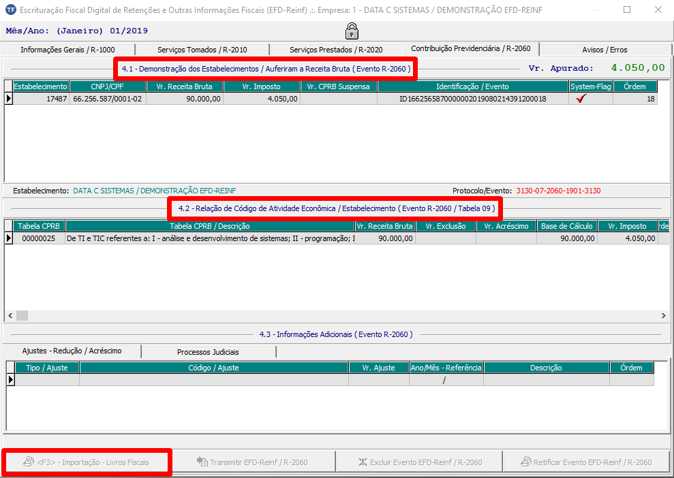Click establishment cell 17487
Viewport: 674px width, 478px height.
coord(40,99)
